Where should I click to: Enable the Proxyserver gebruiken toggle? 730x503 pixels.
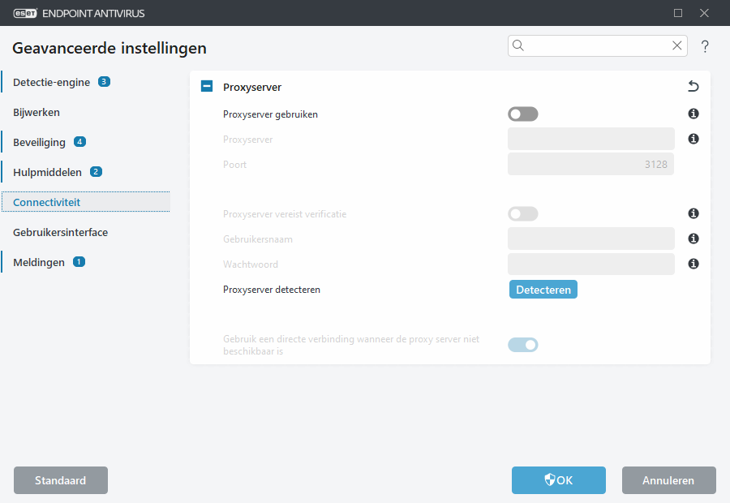[x=523, y=114]
